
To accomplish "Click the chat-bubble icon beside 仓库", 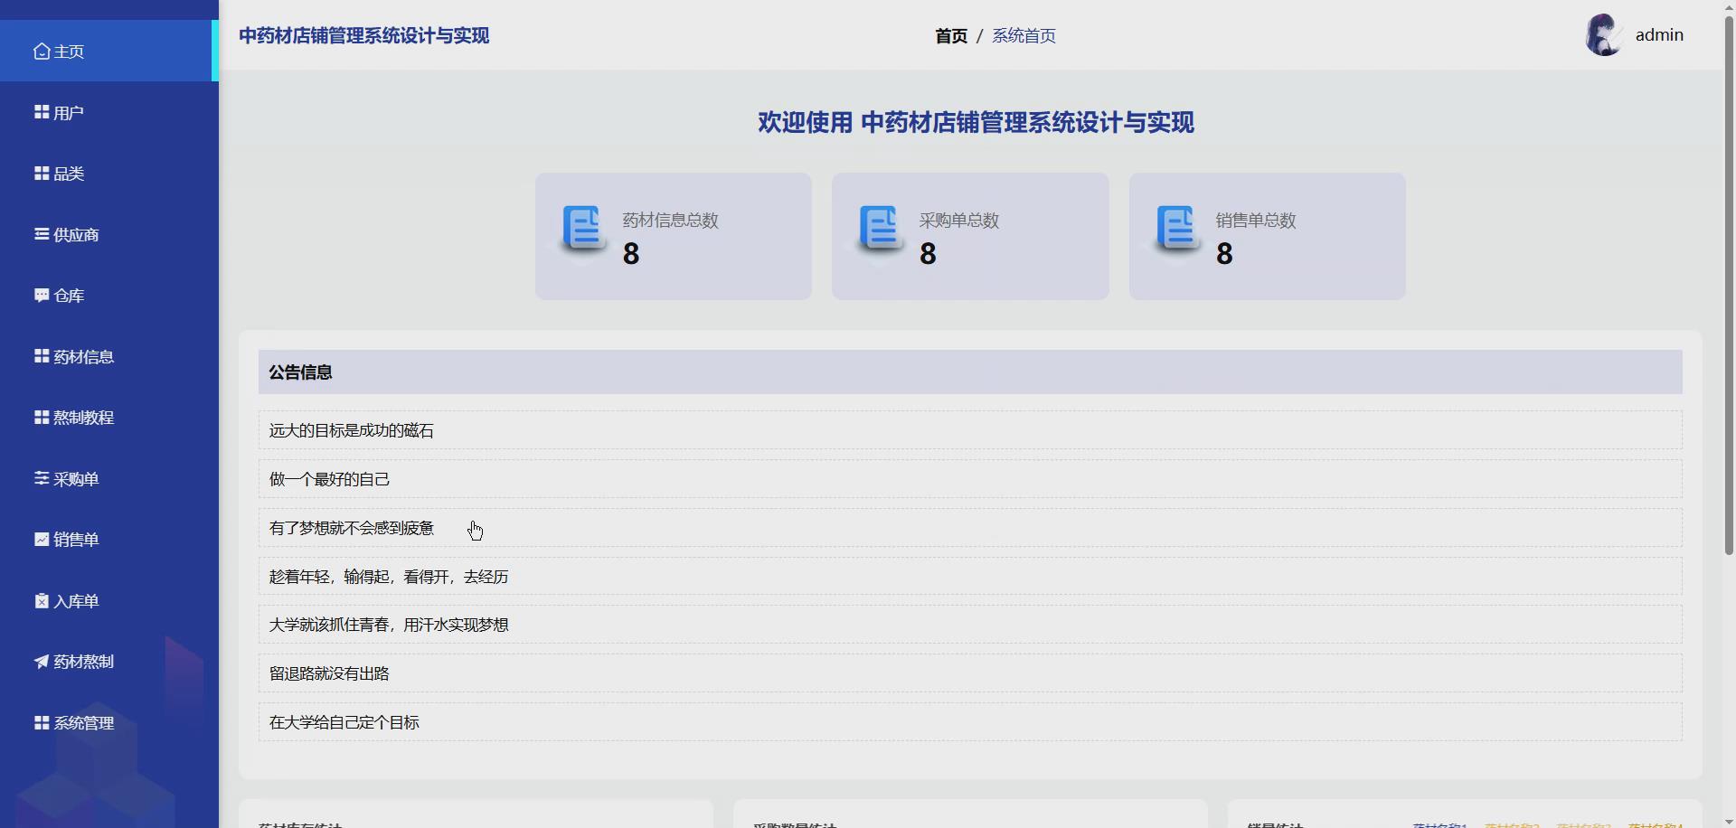I will [x=42, y=295].
